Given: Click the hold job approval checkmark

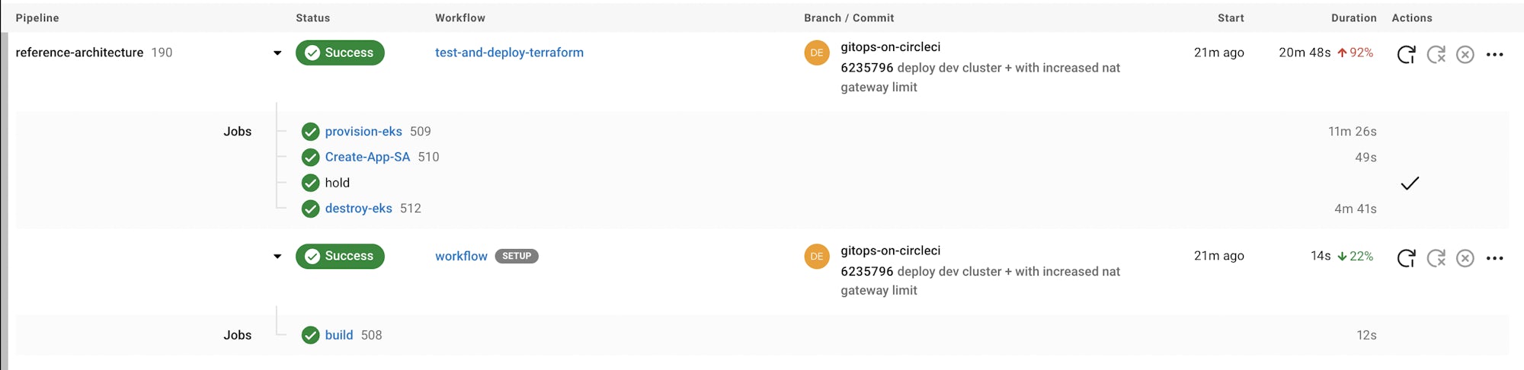Looking at the screenshot, I should (x=1410, y=183).
